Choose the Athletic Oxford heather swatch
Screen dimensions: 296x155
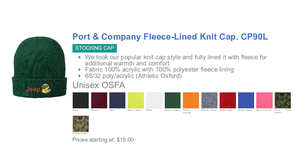click(x=209, y=100)
